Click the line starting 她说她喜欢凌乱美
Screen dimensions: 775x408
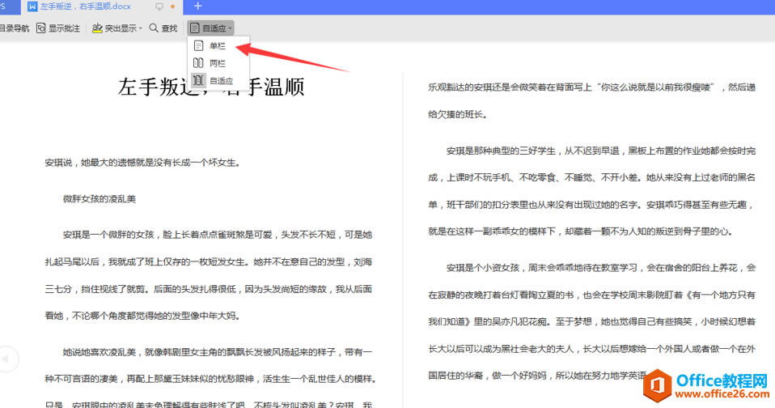pos(218,352)
